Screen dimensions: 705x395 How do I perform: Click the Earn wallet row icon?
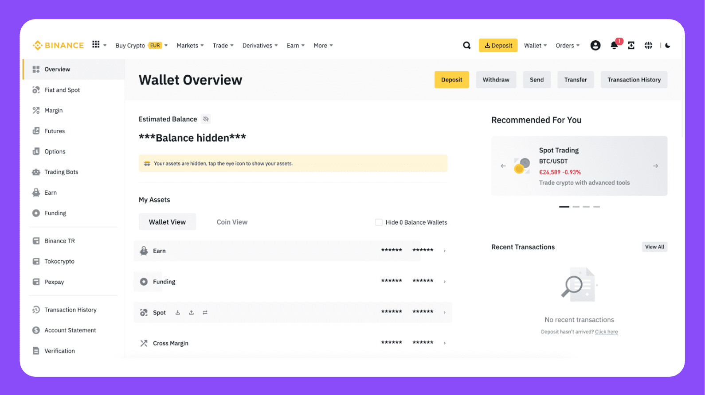144,251
